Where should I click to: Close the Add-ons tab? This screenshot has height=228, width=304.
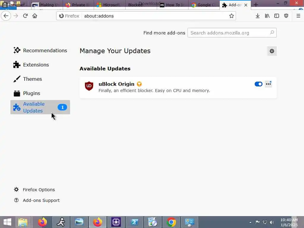246,5
